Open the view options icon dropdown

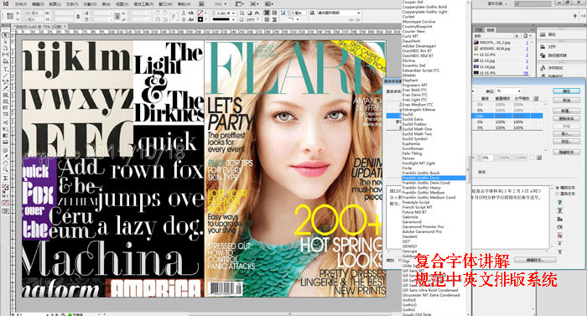point(240,3)
